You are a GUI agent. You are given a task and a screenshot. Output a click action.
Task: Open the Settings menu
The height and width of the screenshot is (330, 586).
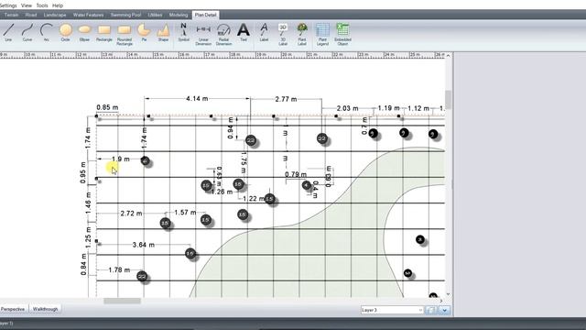click(8, 5)
